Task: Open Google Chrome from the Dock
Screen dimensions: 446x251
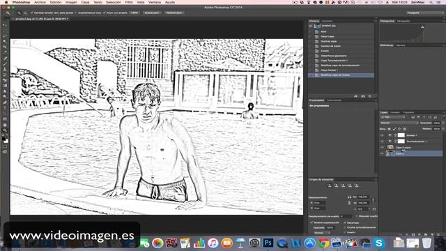Action: point(323,243)
